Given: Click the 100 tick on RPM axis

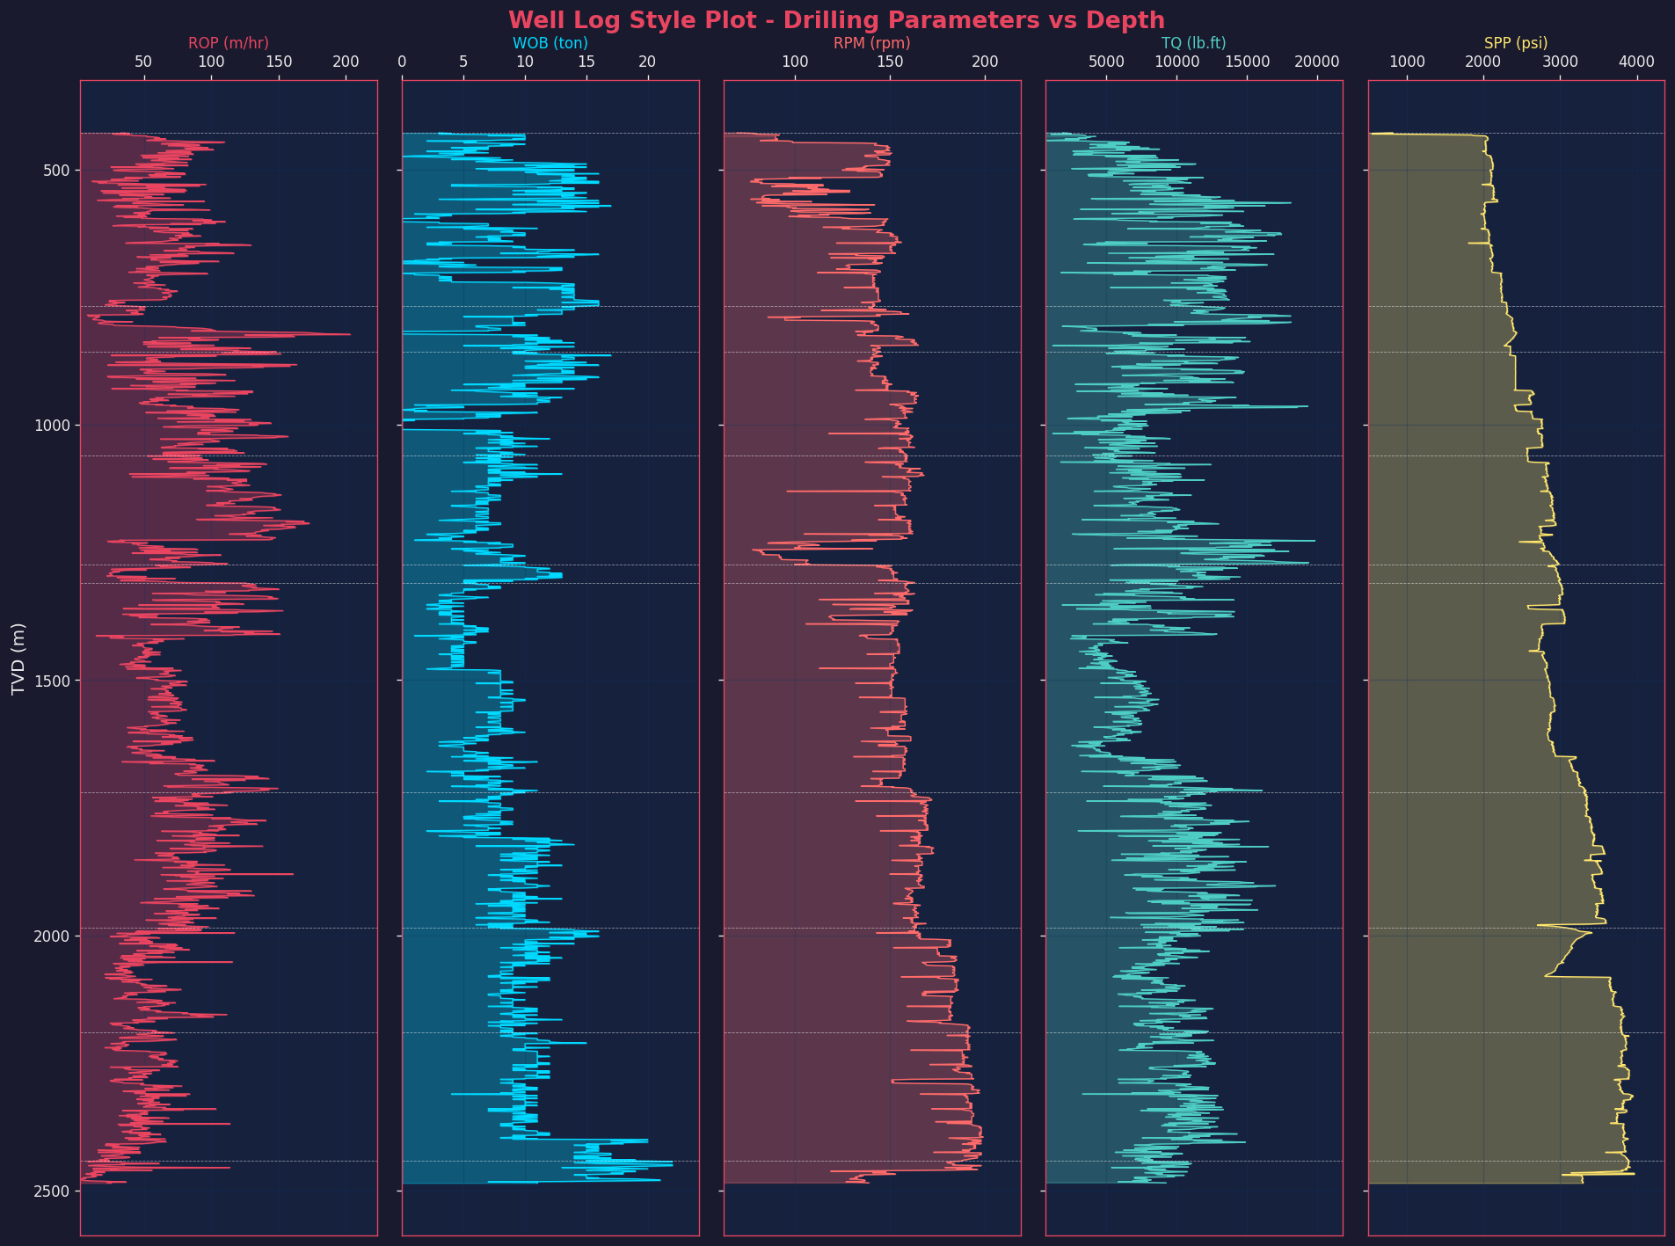Looking at the screenshot, I should (796, 62).
